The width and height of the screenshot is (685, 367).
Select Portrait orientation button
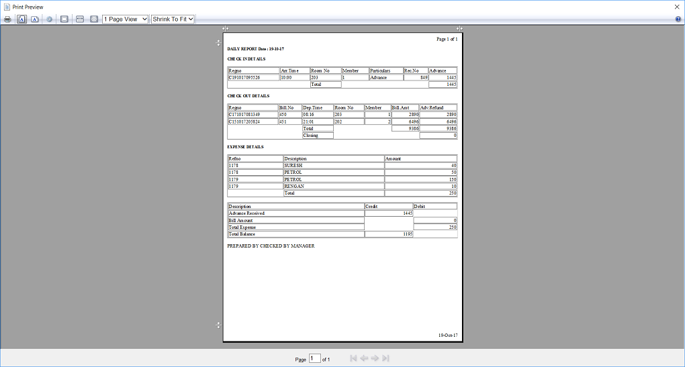[x=22, y=19]
